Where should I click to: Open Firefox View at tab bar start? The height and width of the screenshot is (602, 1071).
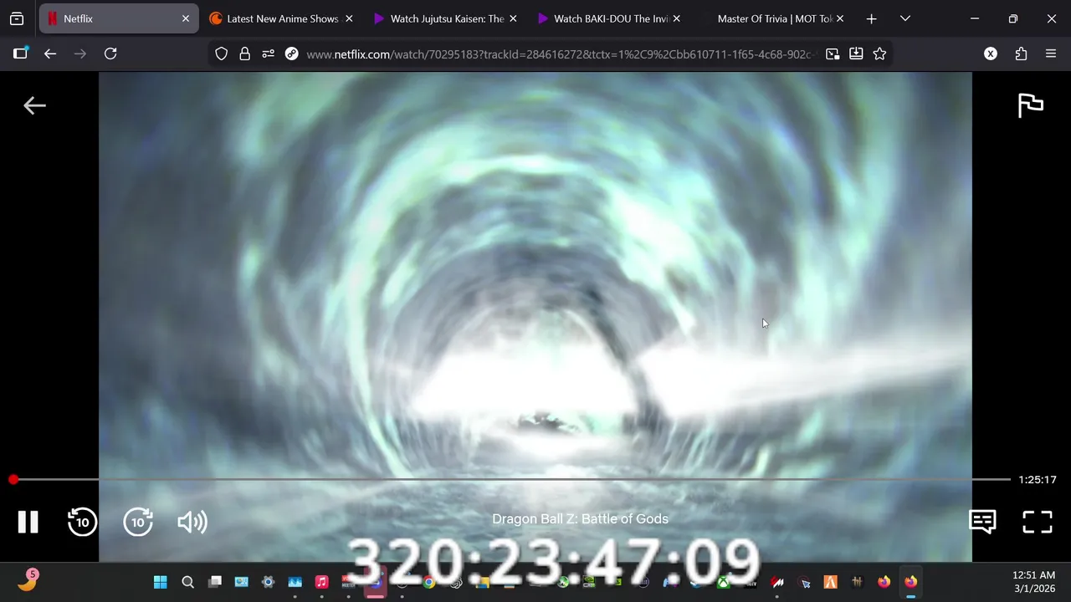[x=17, y=18]
